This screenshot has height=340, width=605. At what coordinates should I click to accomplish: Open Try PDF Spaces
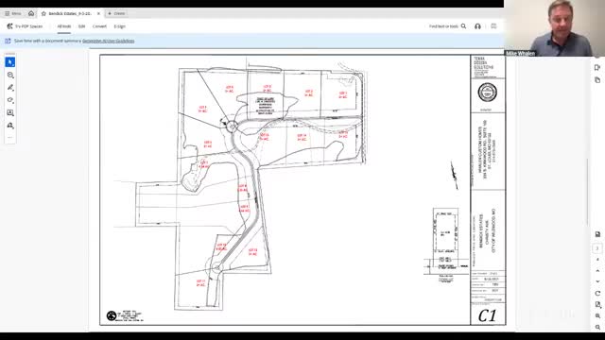pos(26,26)
